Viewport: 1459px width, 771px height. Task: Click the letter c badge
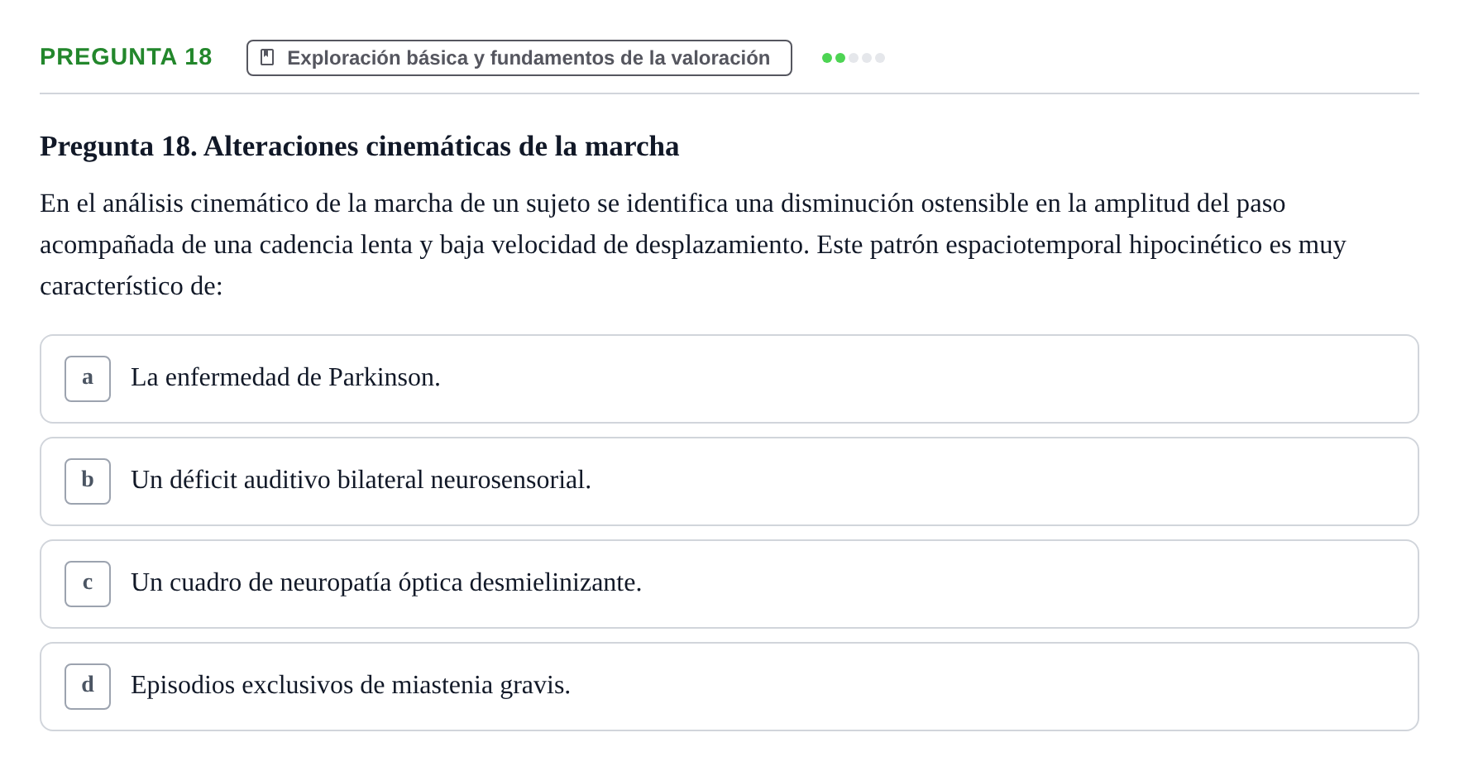tap(88, 584)
